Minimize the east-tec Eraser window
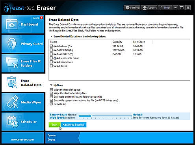195x145 pixels. 175,8
